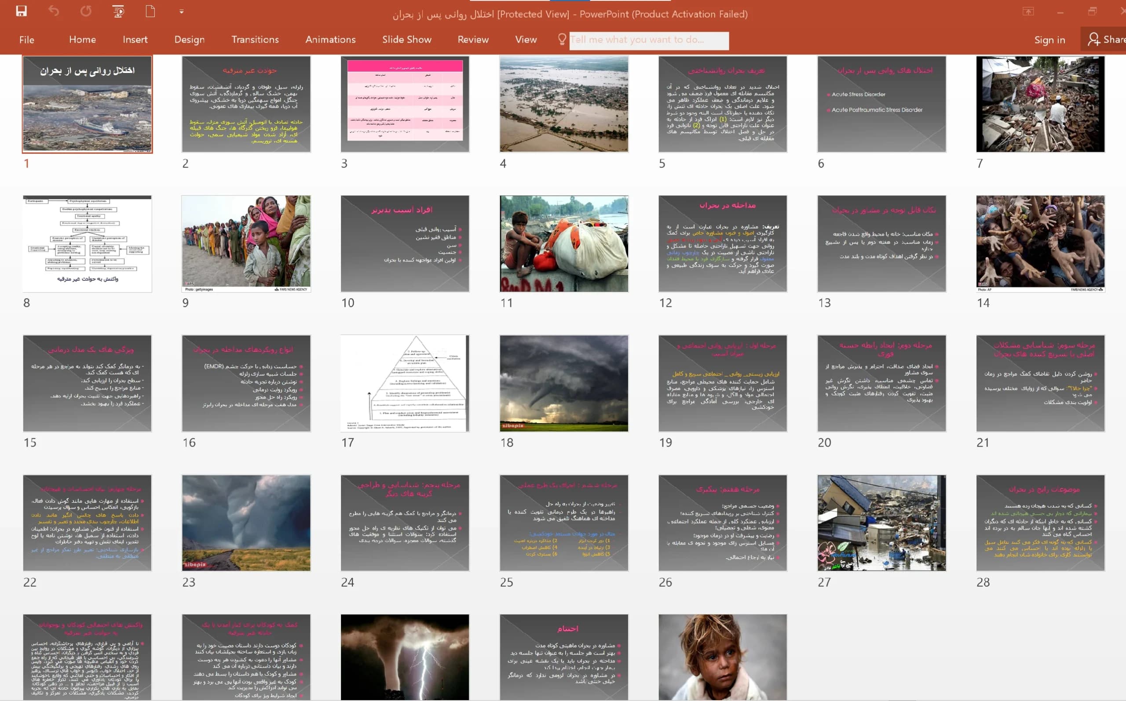1126x701 pixels.
Task: Open the Insert tab
Action: click(135, 40)
